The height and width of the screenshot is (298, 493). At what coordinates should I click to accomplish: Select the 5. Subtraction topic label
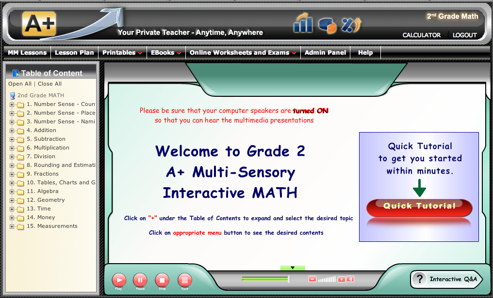click(46, 139)
